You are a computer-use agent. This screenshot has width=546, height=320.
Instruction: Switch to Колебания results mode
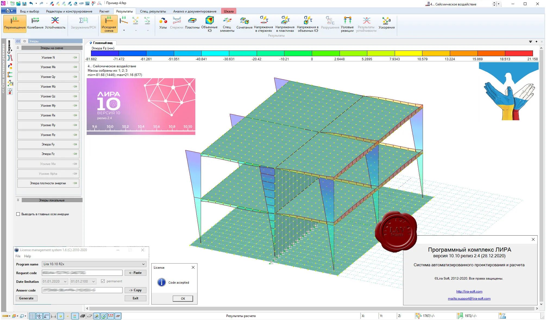[35, 24]
